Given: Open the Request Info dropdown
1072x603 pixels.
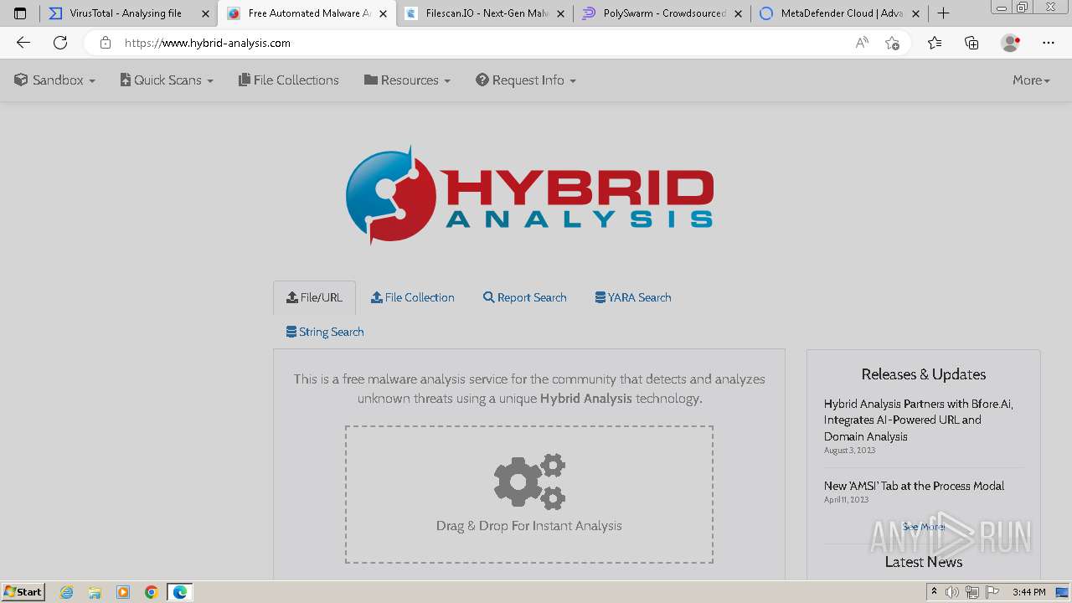Looking at the screenshot, I should click(526, 80).
